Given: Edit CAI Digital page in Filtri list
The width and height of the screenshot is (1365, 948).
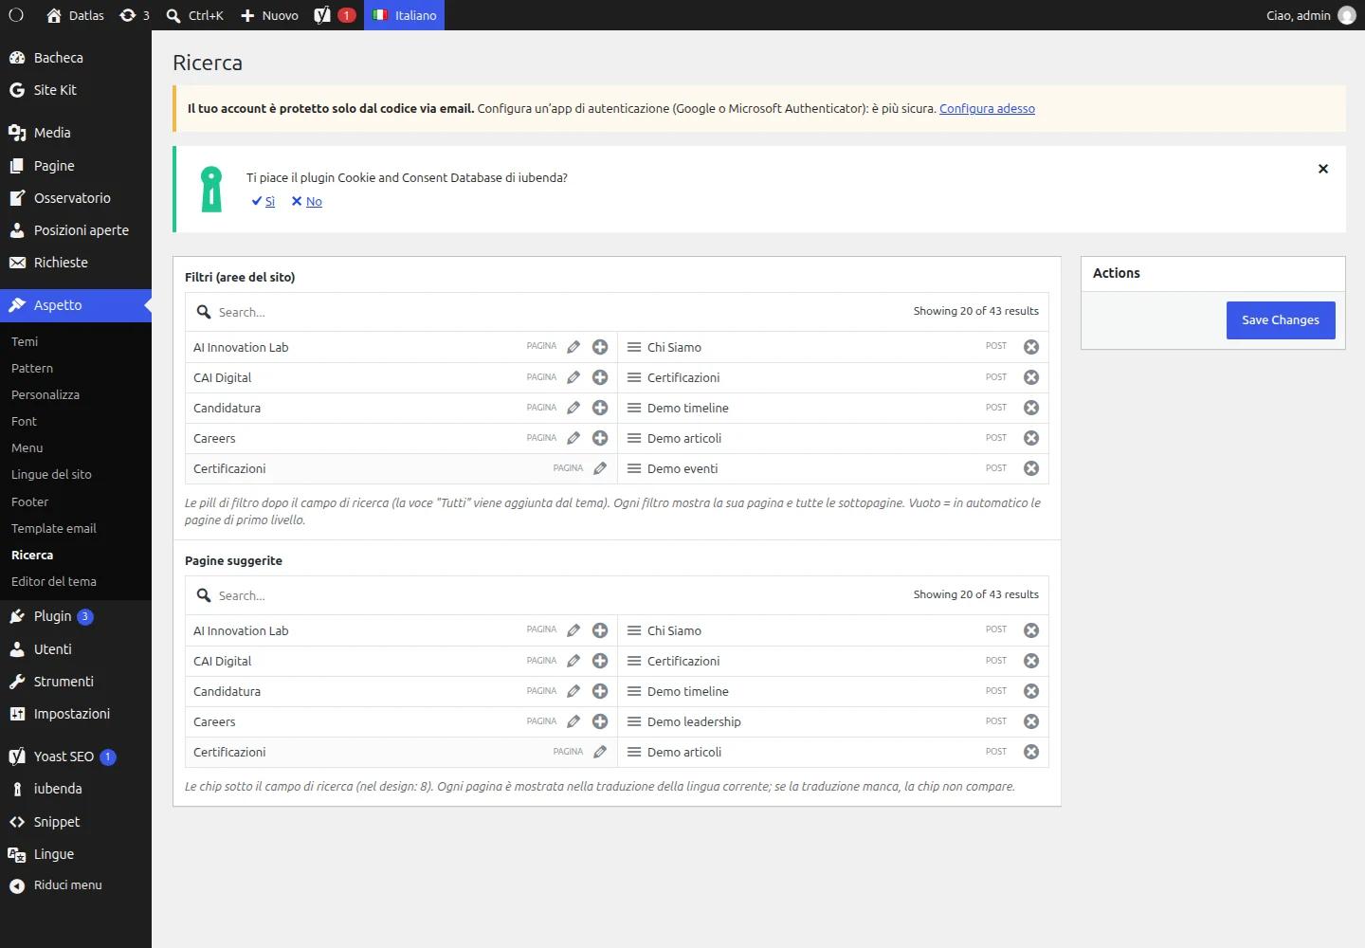Looking at the screenshot, I should [573, 377].
